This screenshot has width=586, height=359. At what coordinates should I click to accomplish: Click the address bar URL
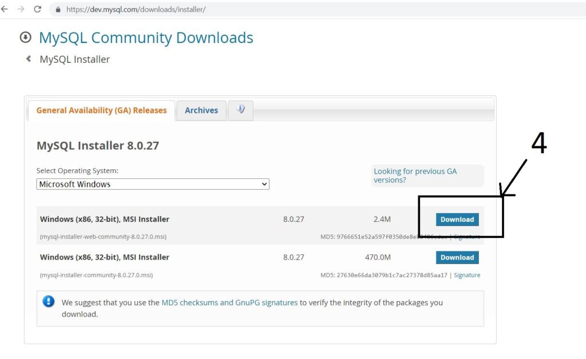click(136, 9)
